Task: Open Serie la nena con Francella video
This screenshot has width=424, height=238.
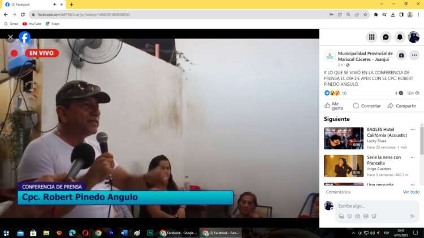Action: click(x=343, y=166)
